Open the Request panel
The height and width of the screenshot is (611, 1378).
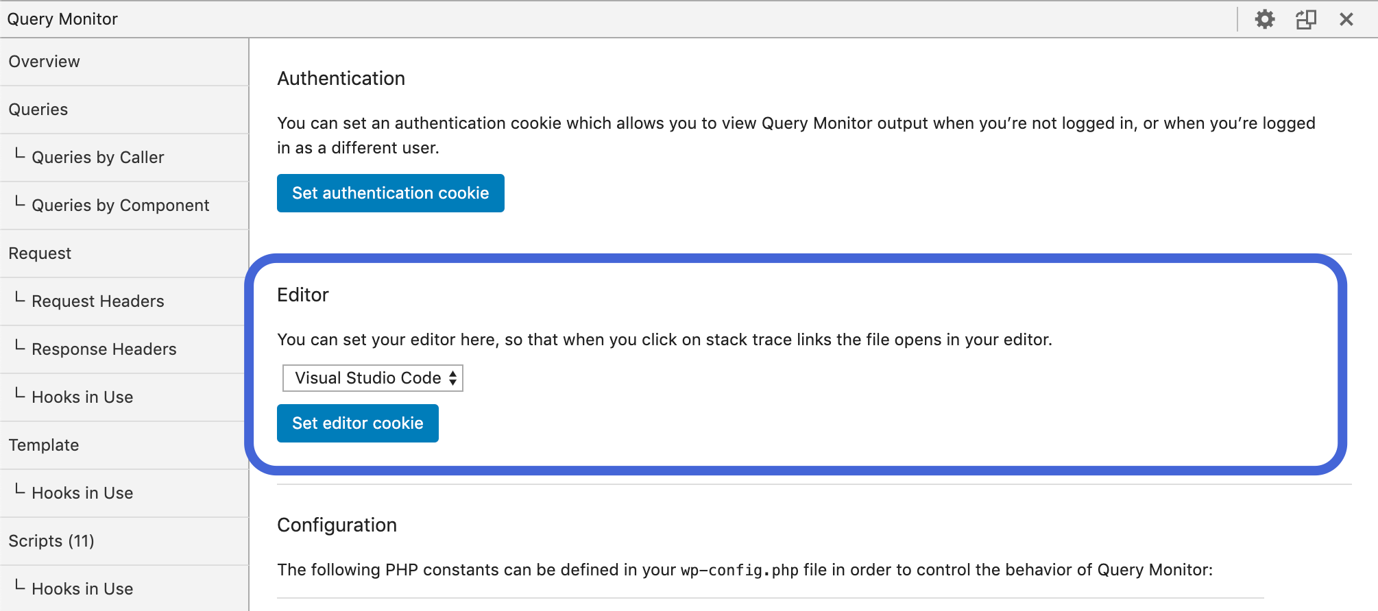pyautogui.click(x=40, y=253)
